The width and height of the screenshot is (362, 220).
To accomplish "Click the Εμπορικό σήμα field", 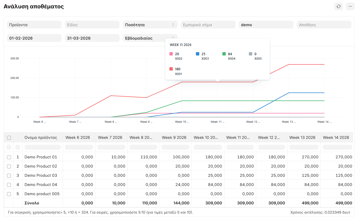I will click(x=208, y=25).
